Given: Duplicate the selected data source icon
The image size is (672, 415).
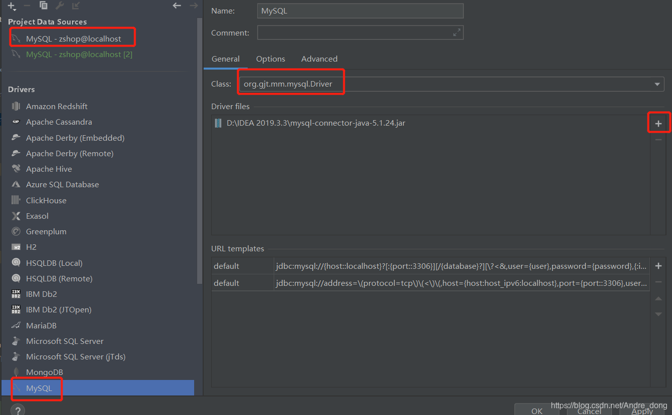Looking at the screenshot, I should pyautogui.click(x=44, y=6).
